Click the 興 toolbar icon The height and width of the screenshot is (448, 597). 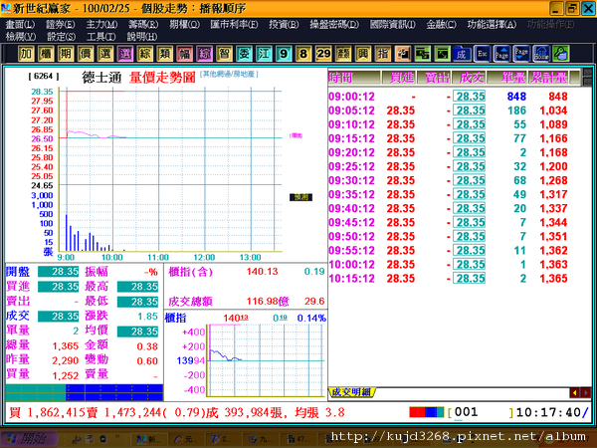363,54
